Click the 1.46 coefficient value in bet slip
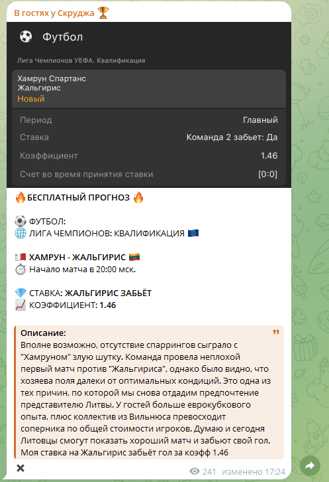 pos(269,155)
